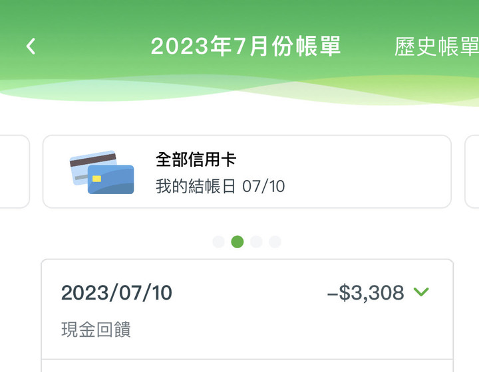This screenshot has height=372, width=479.
Task: Tap the 2023年7月份帳單 title
Action: click(x=245, y=46)
